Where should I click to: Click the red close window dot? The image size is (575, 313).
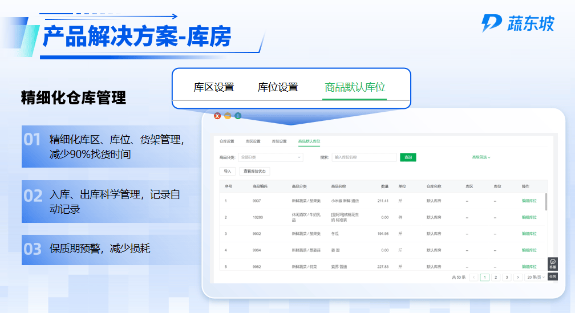(x=217, y=116)
